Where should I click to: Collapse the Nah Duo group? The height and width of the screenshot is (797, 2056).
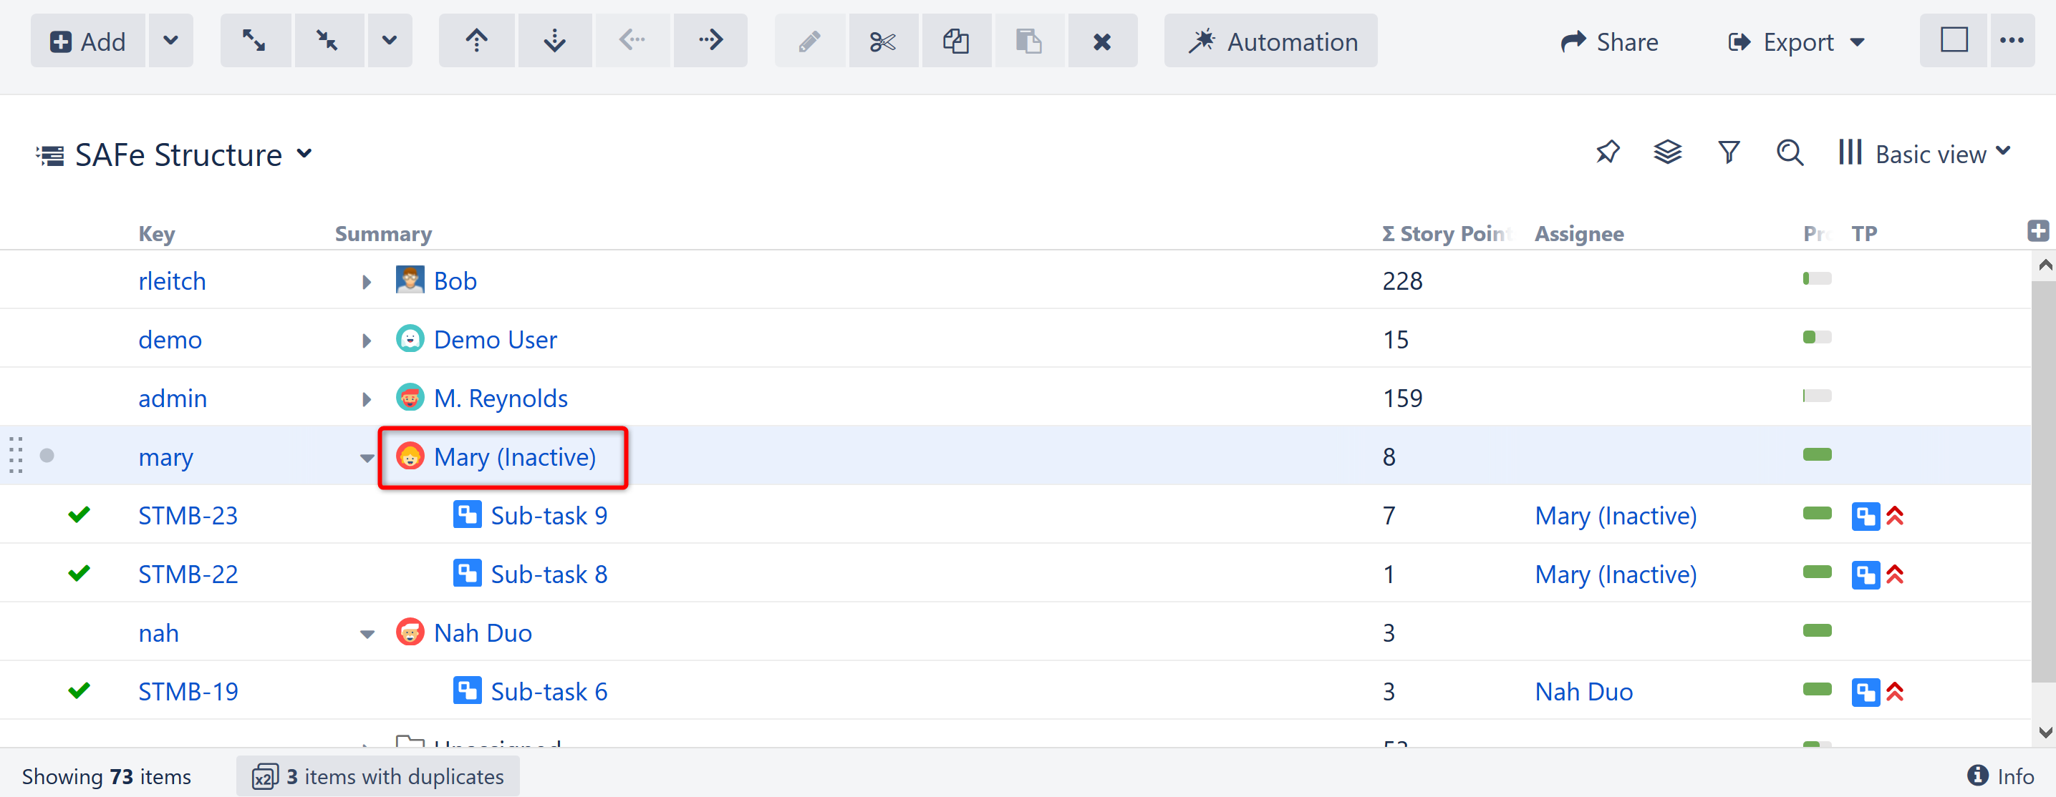(367, 635)
